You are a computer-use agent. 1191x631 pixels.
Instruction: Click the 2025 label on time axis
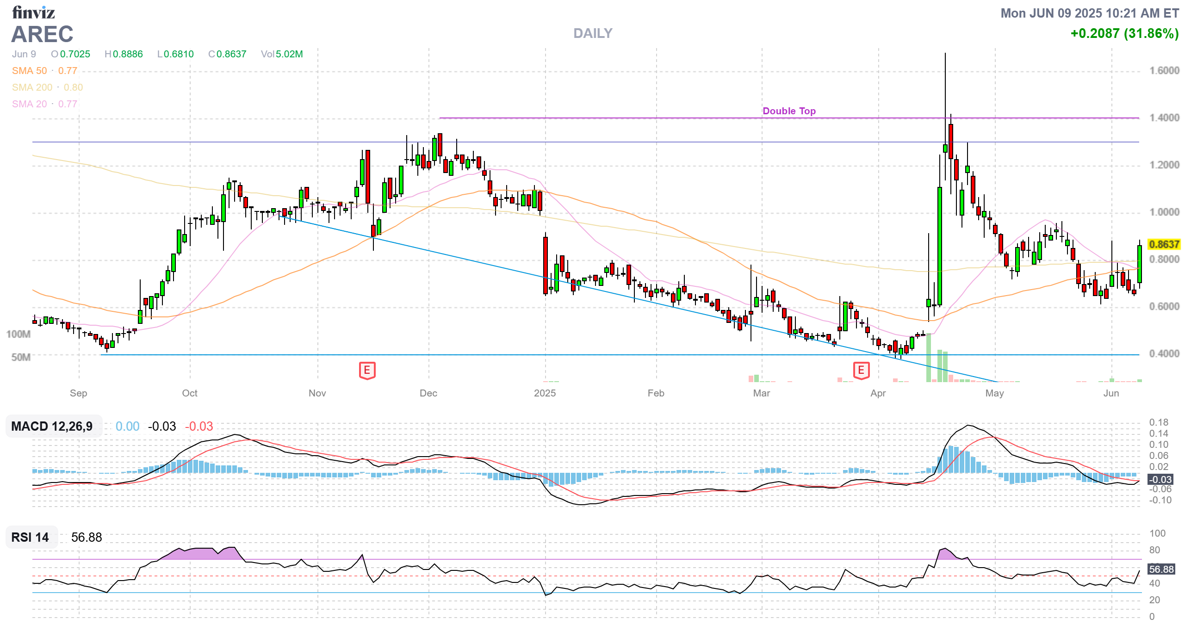(x=545, y=393)
